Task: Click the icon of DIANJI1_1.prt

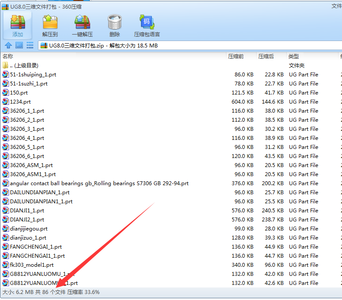Action: [6, 210]
